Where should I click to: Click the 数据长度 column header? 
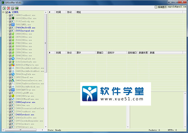point(143,53)
